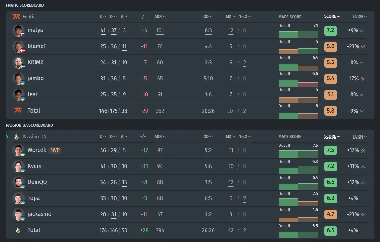Click KRIMZ form down-arrow icon
The width and height of the screenshot is (380, 242).
(x=362, y=63)
